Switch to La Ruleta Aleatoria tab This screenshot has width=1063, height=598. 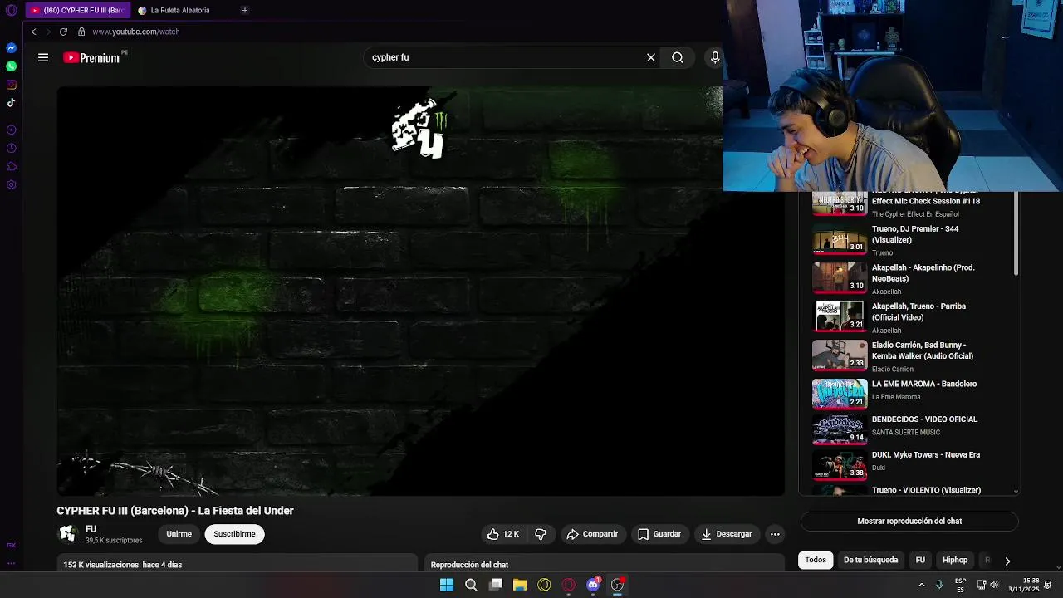pos(179,11)
